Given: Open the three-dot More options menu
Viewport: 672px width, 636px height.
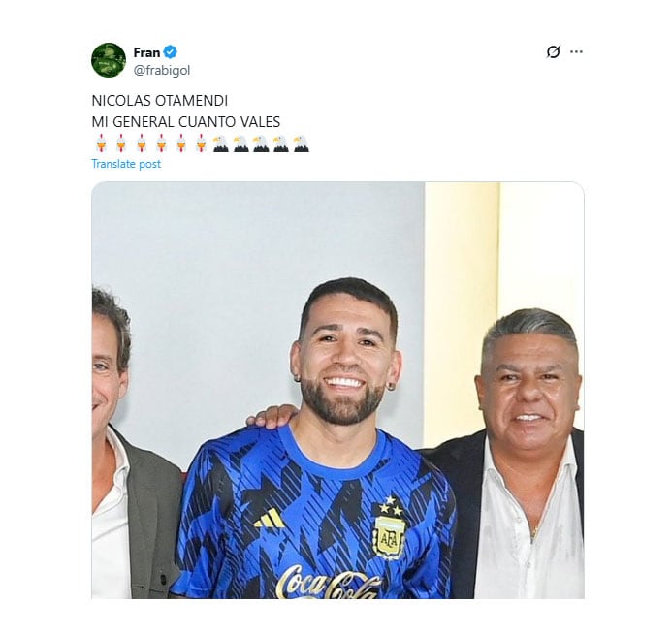Looking at the screenshot, I should (x=576, y=51).
